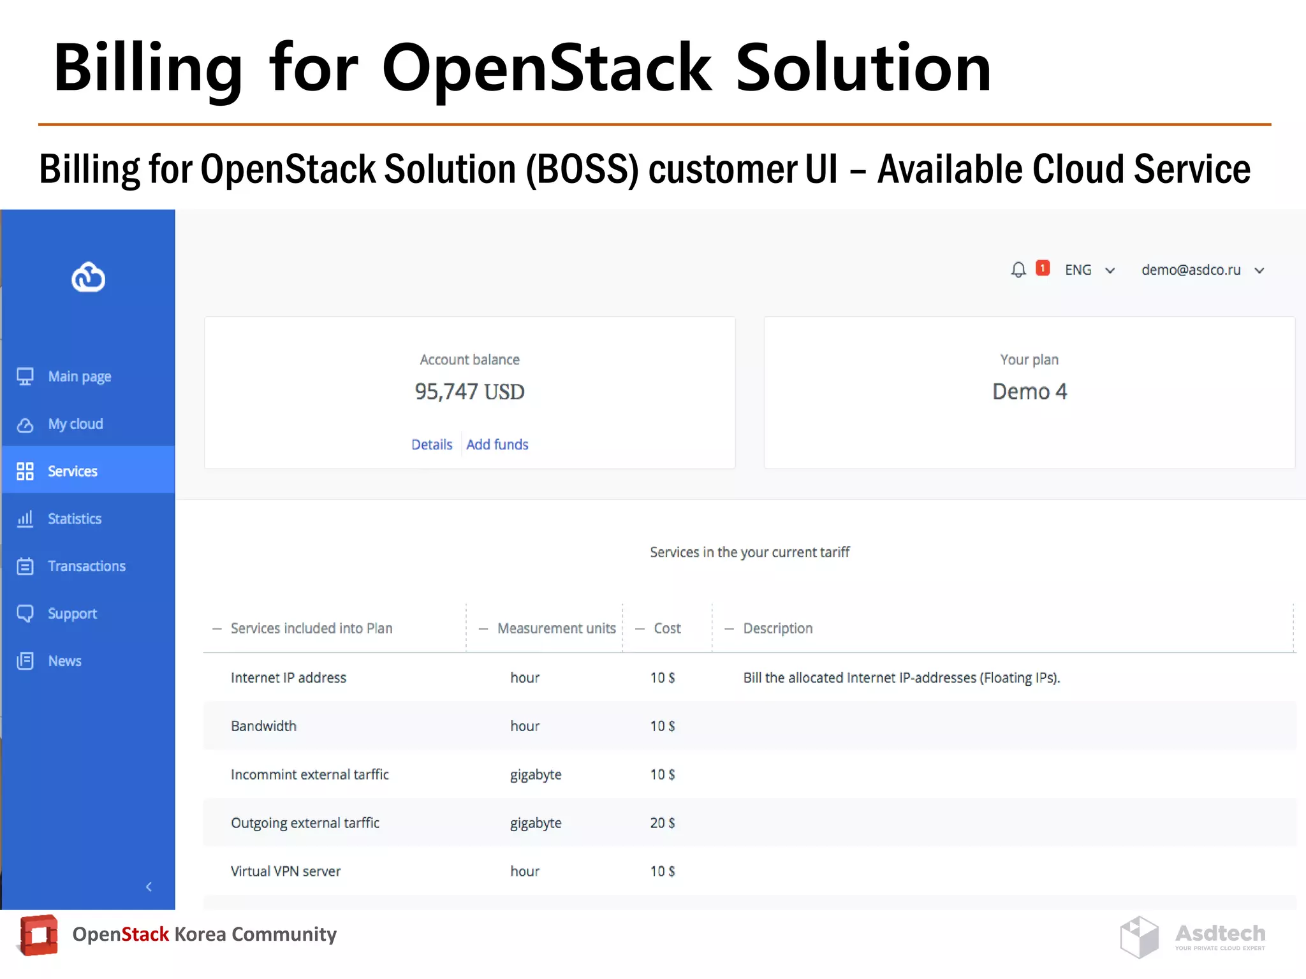Select the Services menu item
The height and width of the screenshot is (979, 1306).
[x=88, y=471]
